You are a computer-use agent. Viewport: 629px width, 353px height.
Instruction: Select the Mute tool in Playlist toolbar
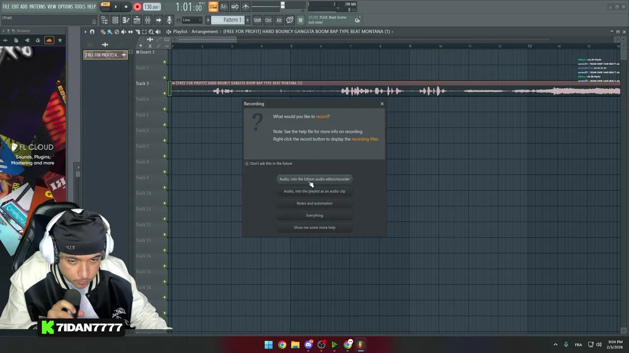click(x=123, y=31)
